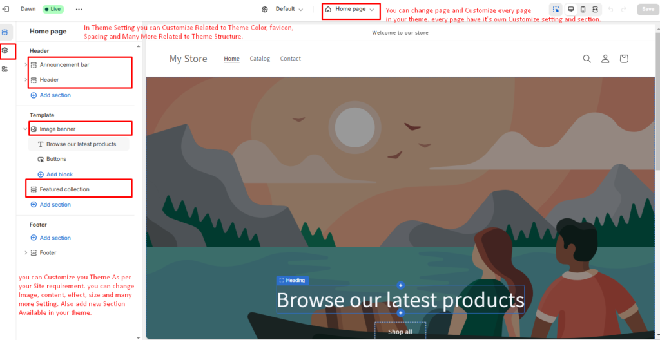This screenshot has height=340, width=660.
Task: Click sidebar scroll up arrow
Action: (x=139, y=46)
